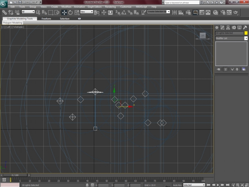This screenshot has height=187, width=249.
Task: Click the Mirror tool
Action: (x=174, y=12)
